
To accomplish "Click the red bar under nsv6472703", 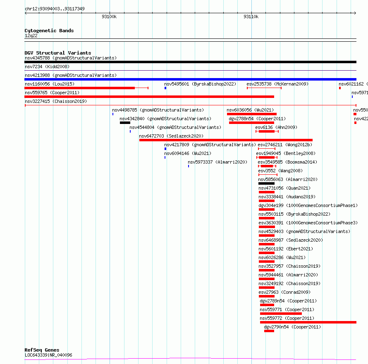I will [x=226, y=140].
